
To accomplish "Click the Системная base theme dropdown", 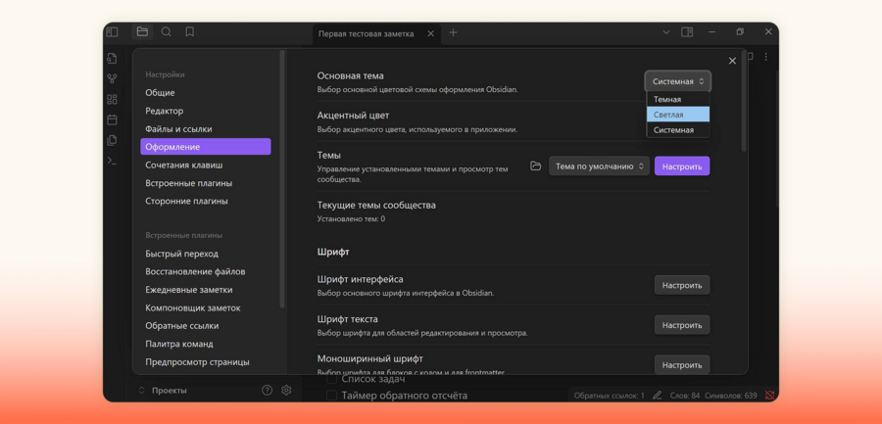I will (678, 81).
